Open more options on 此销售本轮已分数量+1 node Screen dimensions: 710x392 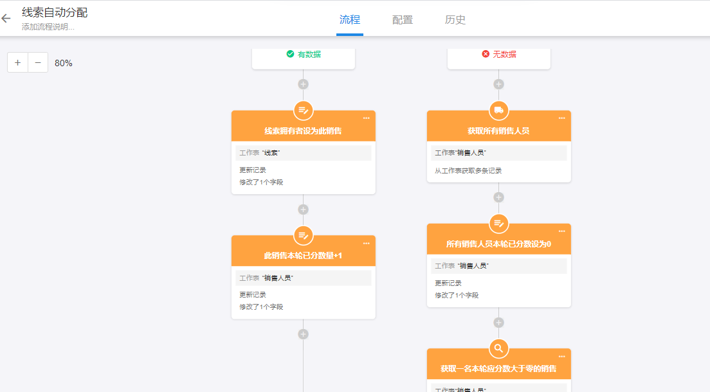(367, 244)
